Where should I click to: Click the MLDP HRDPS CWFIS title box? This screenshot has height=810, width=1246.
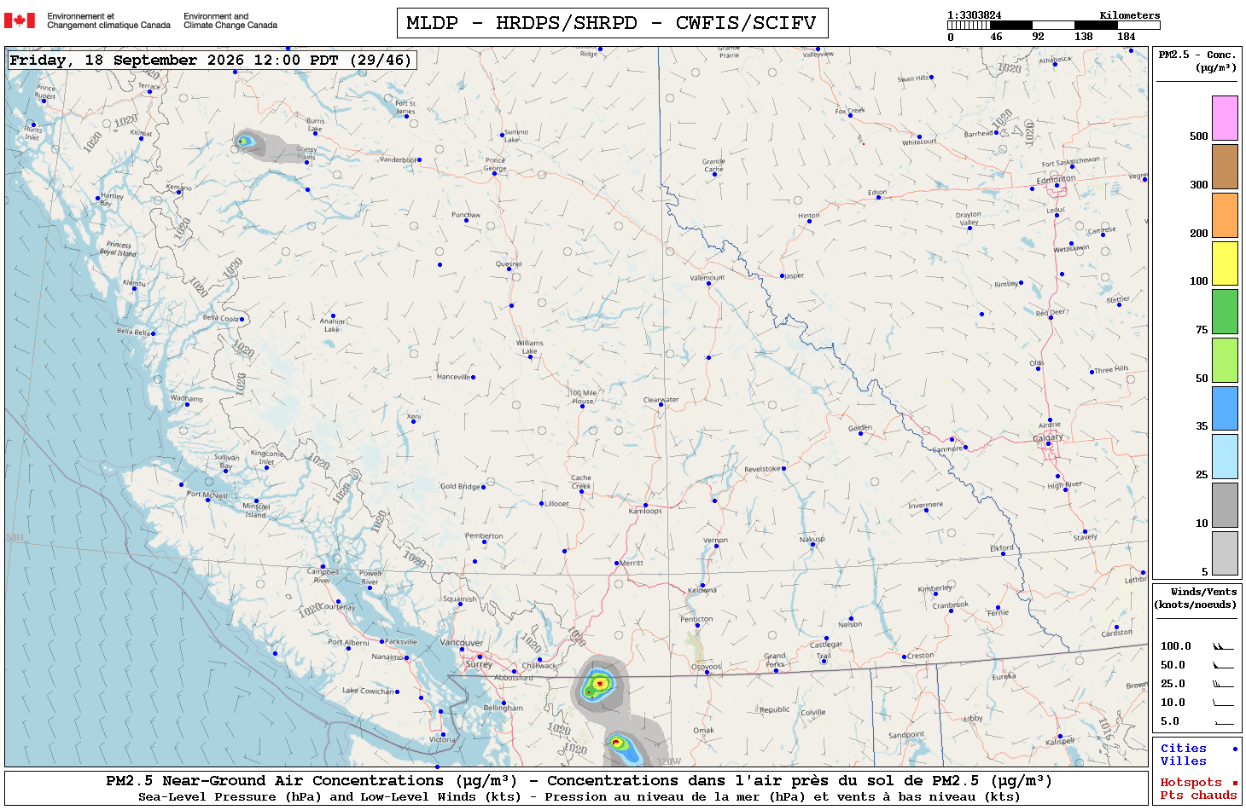tap(612, 23)
